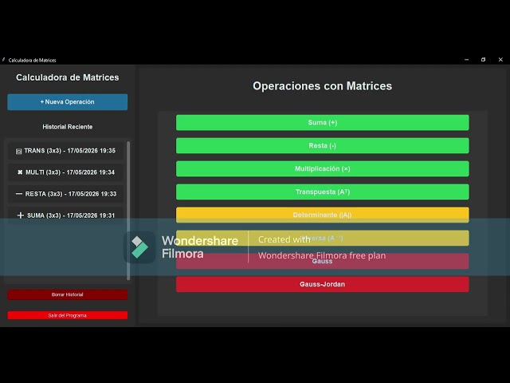Viewport: 510px width, 383px height.
Task: Click the multiply icon in MULTI entry
Action: pos(20,172)
